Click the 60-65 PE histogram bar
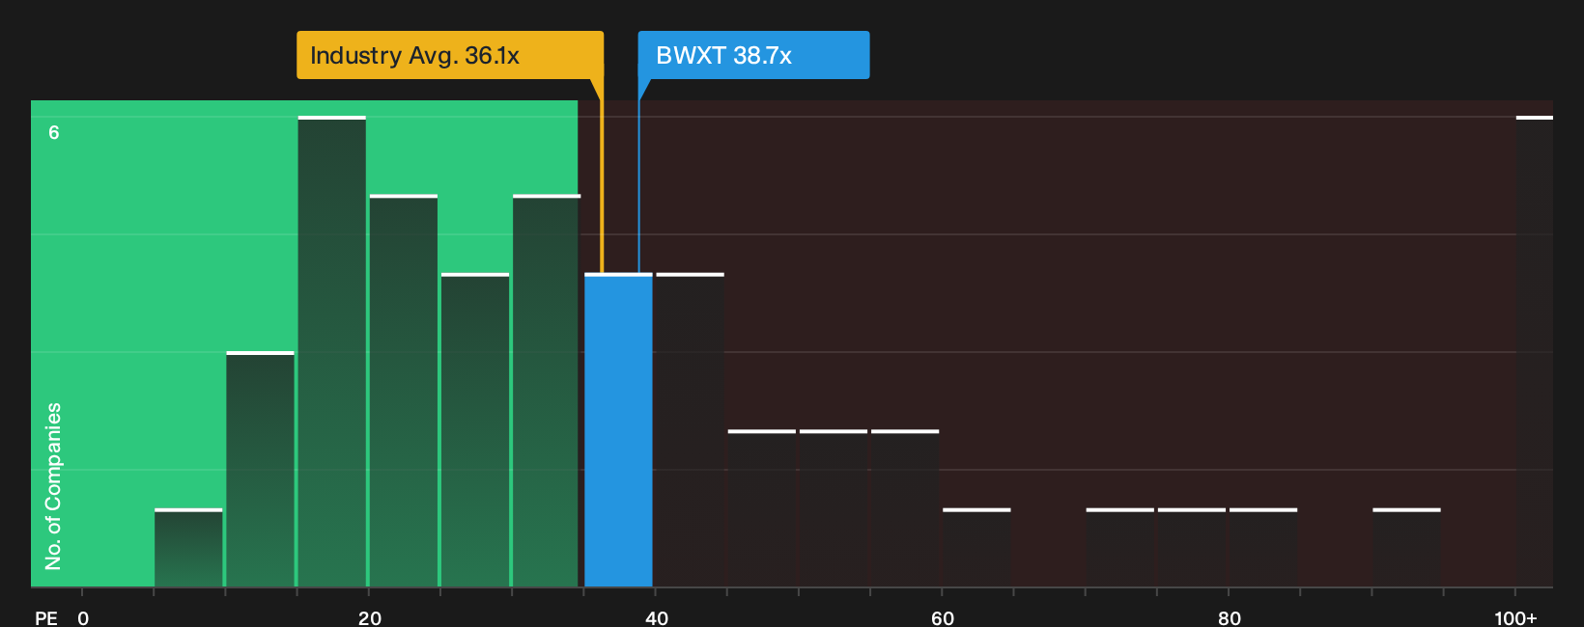 pyautogui.click(x=976, y=548)
